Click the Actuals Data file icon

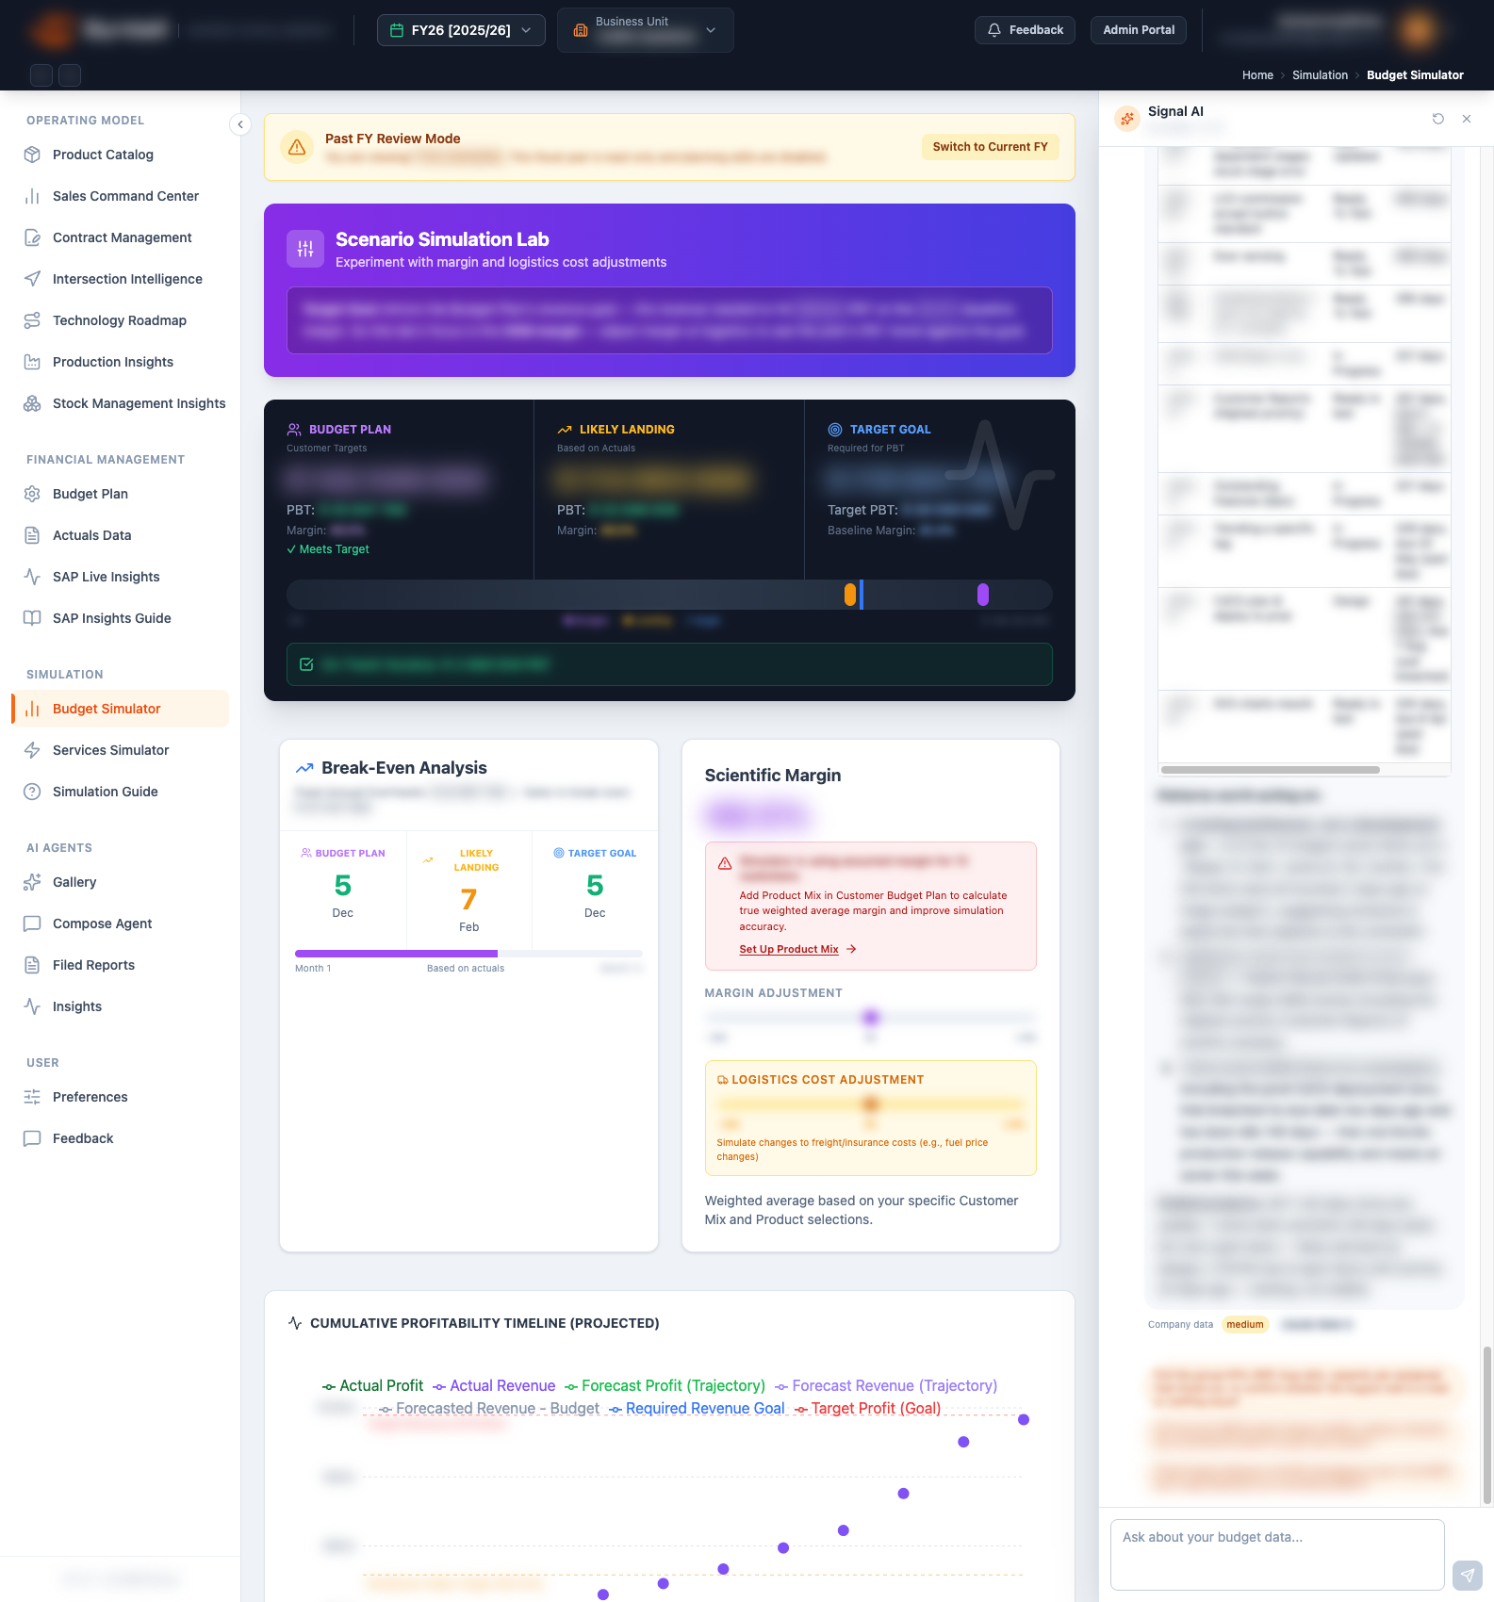pyautogui.click(x=32, y=535)
